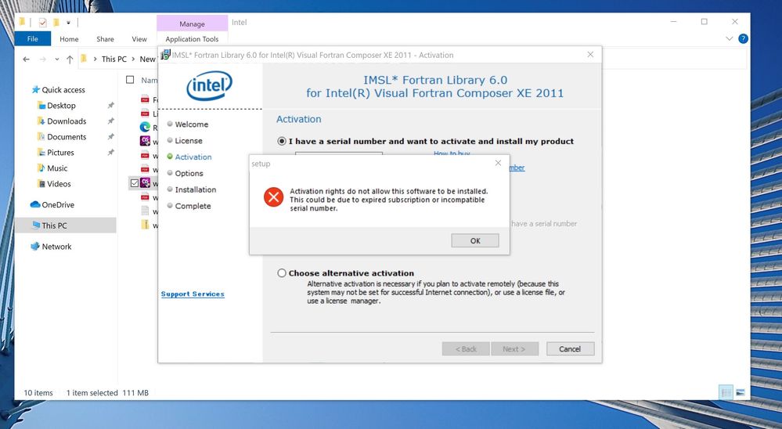Click the This PC breadcrumb in the address bar
The image size is (782, 429).
coord(114,59)
